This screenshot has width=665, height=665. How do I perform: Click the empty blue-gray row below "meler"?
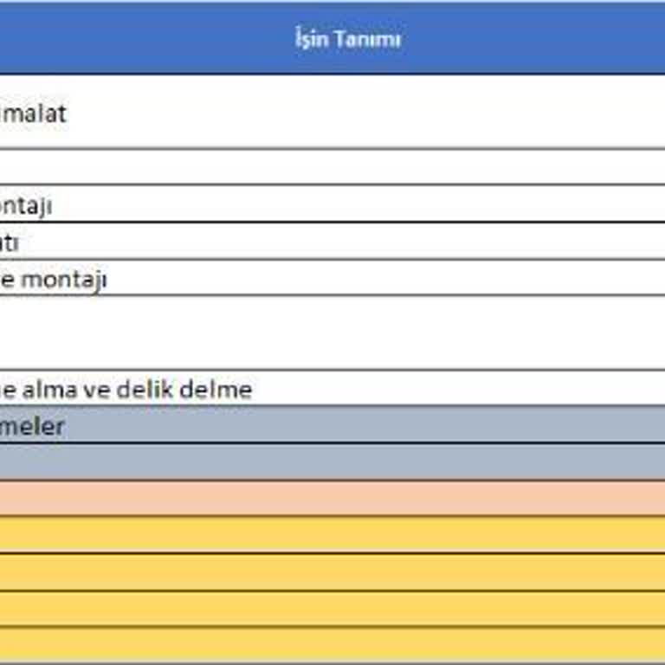(x=332, y=462)
